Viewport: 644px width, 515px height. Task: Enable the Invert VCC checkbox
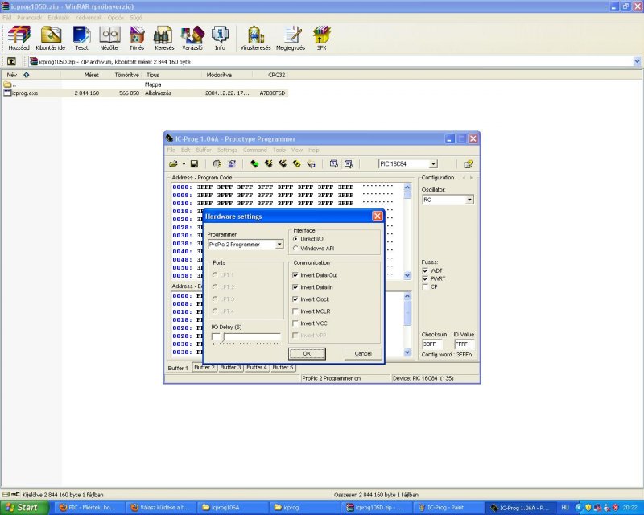[x=295, y=323]
